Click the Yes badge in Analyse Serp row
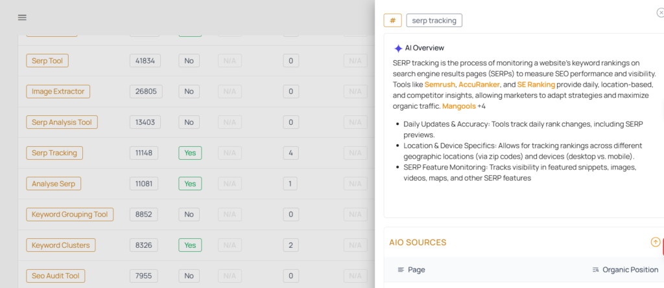The image size is (664, 288). (190, 184)
